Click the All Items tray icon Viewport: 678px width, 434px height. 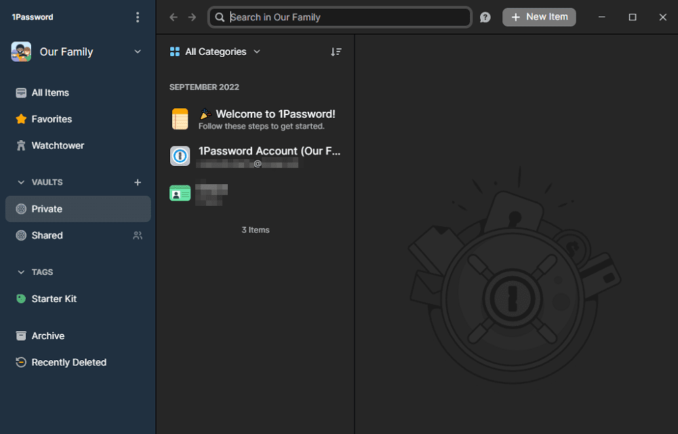[x=21, y=93]
